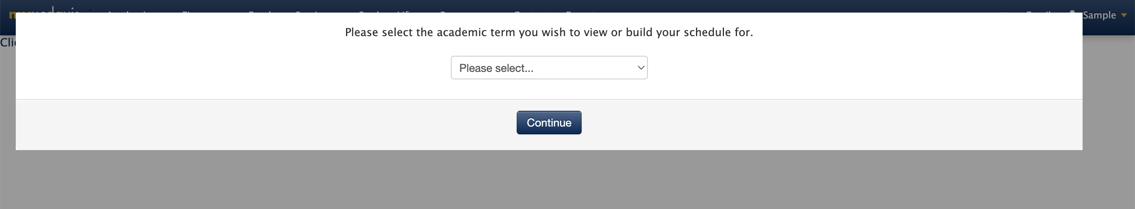The image size is (1135, 209).
Task: Click the 'Please select...' placeholder text
Action: click(x=496, y=68)
